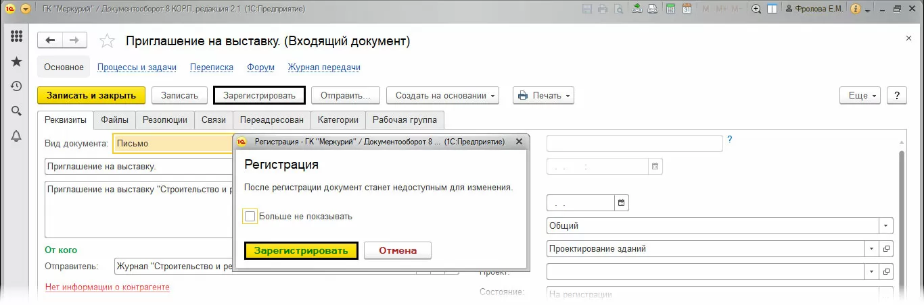Switch to the Категории tab
This screenshot has width=924, height=305.
338,120
